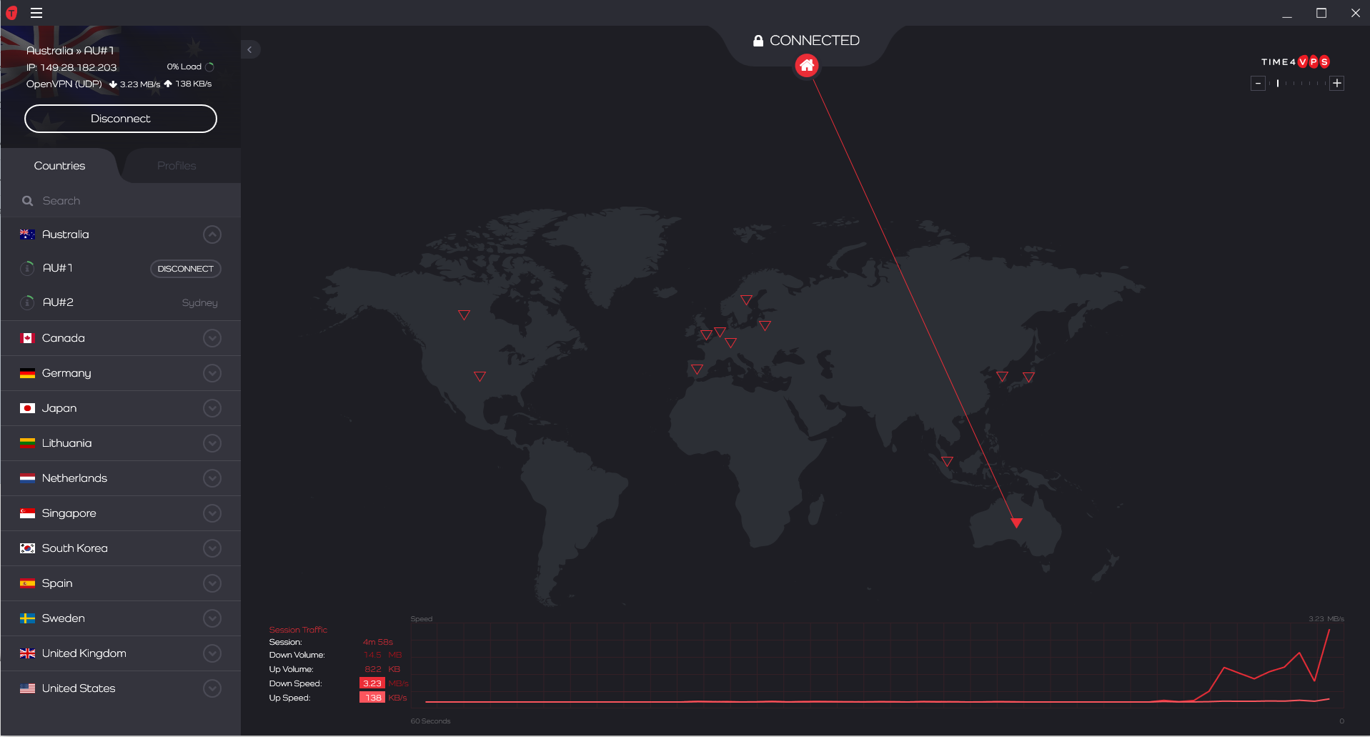Collapse the sidebar with the arrow button

tap(249, 50)
